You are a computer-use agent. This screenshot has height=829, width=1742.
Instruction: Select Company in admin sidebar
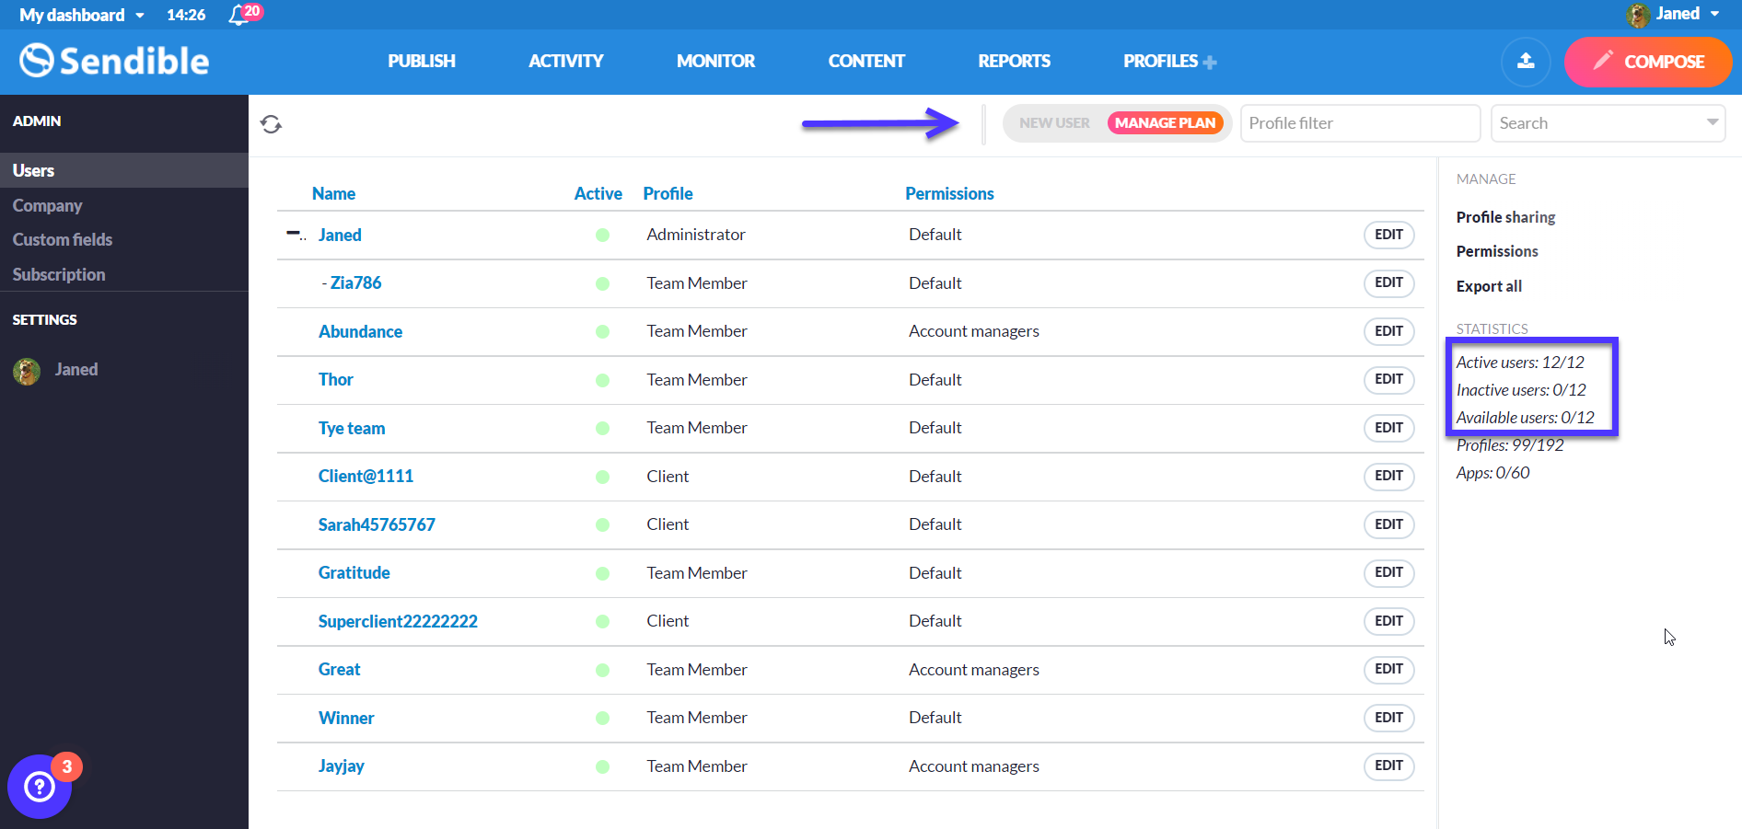tap(47, 206)
